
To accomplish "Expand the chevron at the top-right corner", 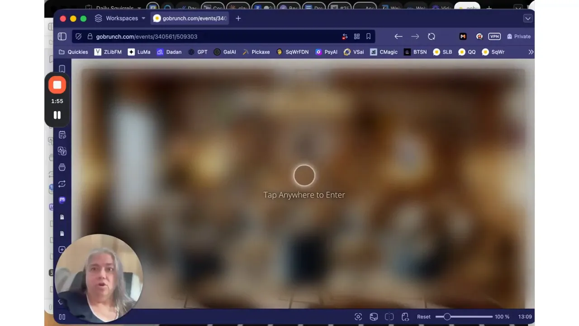I will pos(528,18).
